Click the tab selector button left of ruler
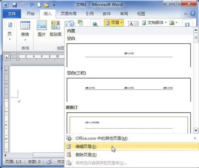199x168 pixels. (x=7, y=57)
